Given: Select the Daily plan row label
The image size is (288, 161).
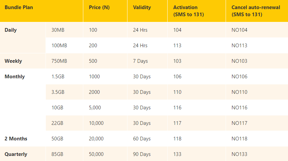Looking at the screenshot, I should tap(11, 30).
